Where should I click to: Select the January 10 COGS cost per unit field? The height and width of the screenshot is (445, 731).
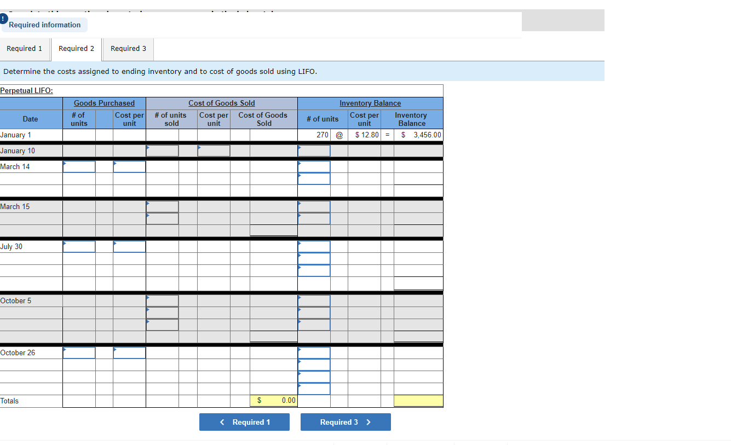(214, 151)
